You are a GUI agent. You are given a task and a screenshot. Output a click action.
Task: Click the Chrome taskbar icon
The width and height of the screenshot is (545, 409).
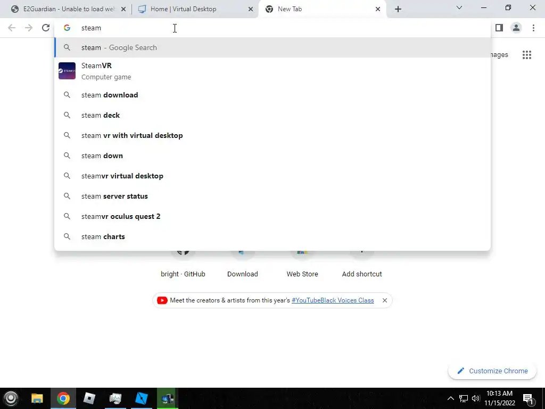[63, 398]
